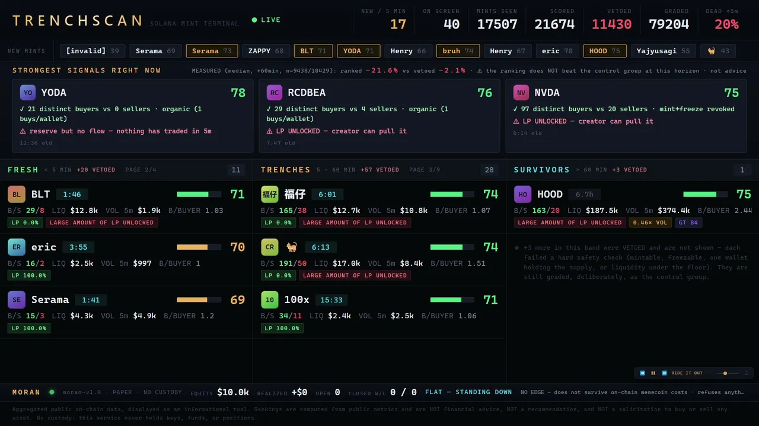759x426 pixels.
Task: Click the CR avatar of cat token
Action: click(x=270, y=247)
